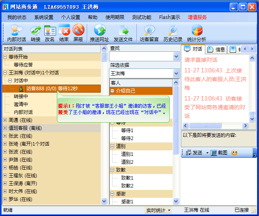259x216 pixels.
Task: Click the 改名 rename icon
Action: coord(50,31)
